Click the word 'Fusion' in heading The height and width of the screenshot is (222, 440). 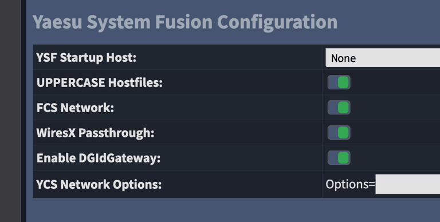pyautogui.click(x=184, y=22)
